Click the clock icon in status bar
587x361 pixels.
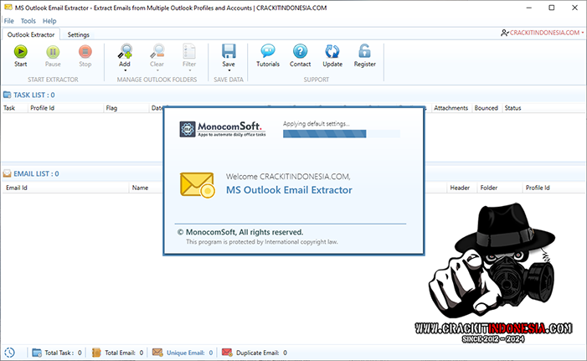(9, 353)
